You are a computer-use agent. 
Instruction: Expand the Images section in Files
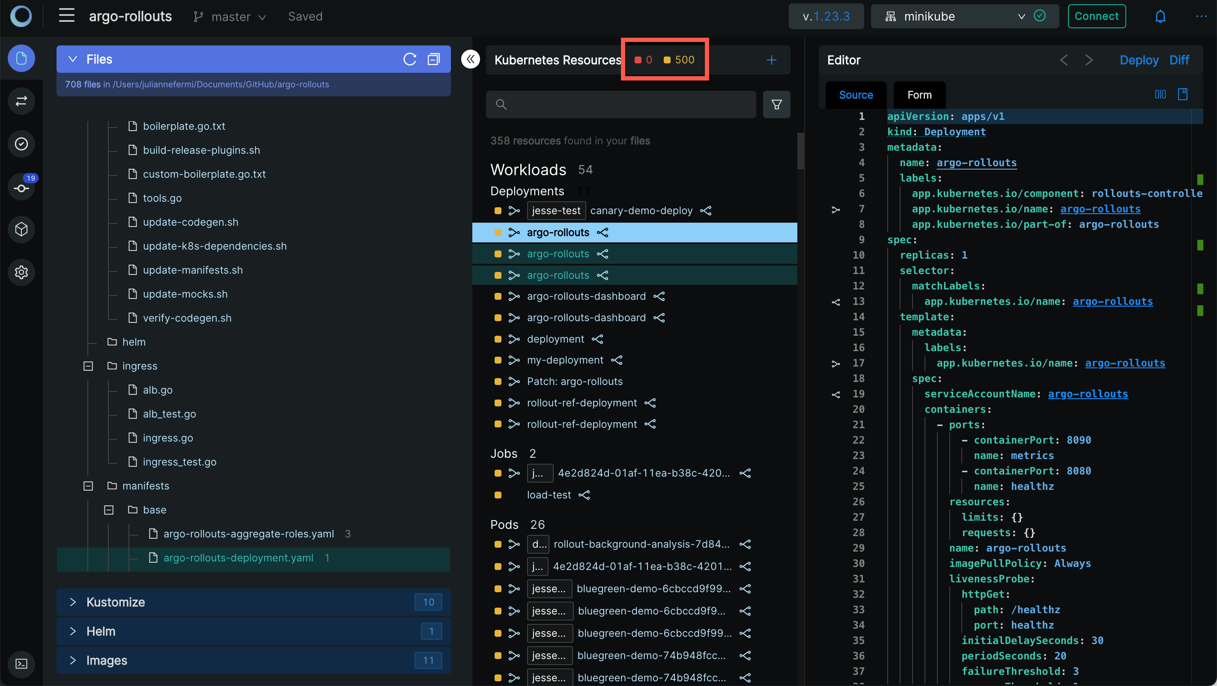point(73,660)
